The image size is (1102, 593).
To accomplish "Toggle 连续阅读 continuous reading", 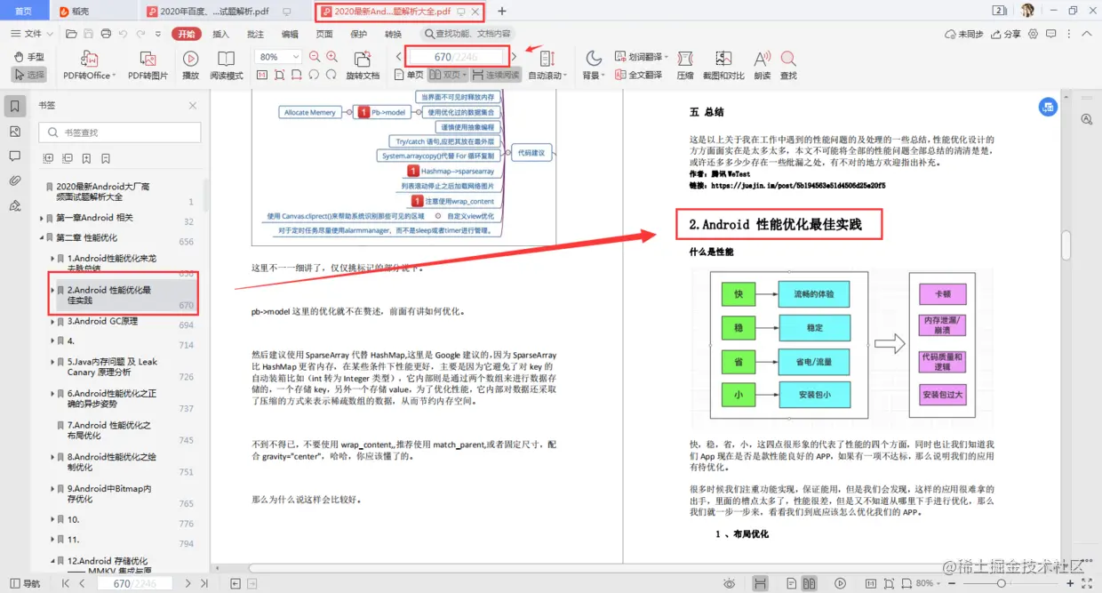I will 496,75.
